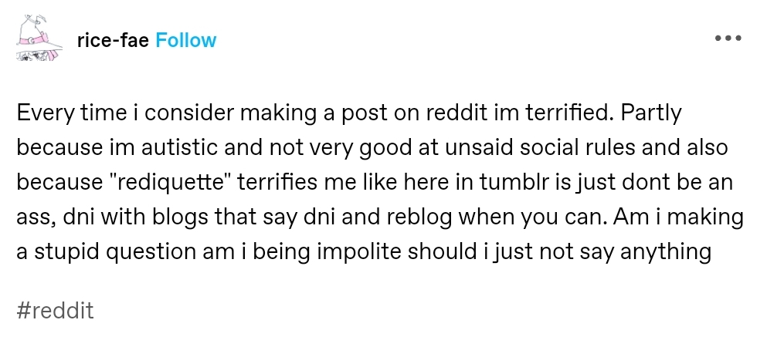Click the last line starting "a stupid question"
The height and width of the screenshot is (347, 767).
(363, 251)
